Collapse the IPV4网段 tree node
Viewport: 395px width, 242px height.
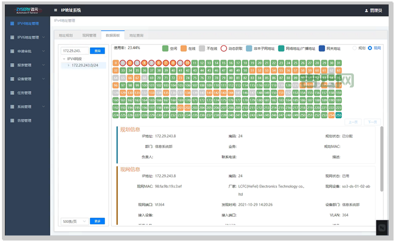point(64,59)
